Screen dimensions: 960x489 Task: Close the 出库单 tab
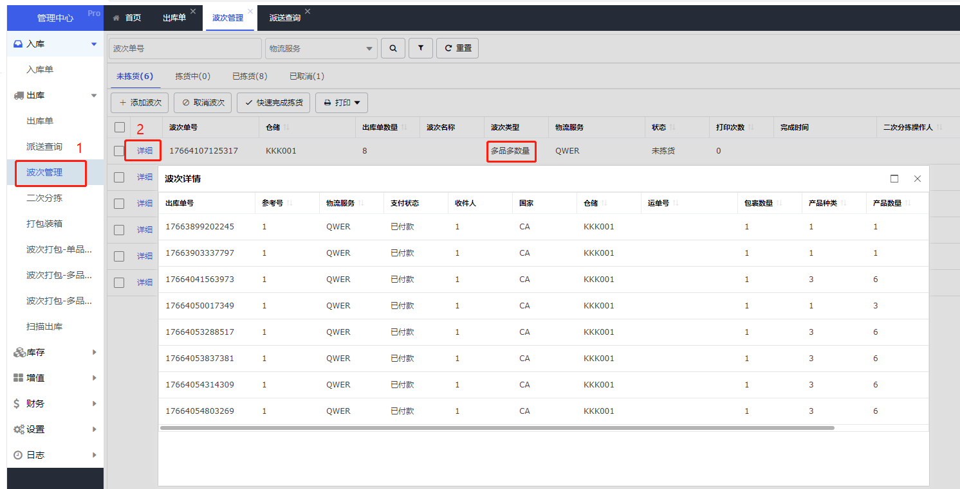coord(193,12)
